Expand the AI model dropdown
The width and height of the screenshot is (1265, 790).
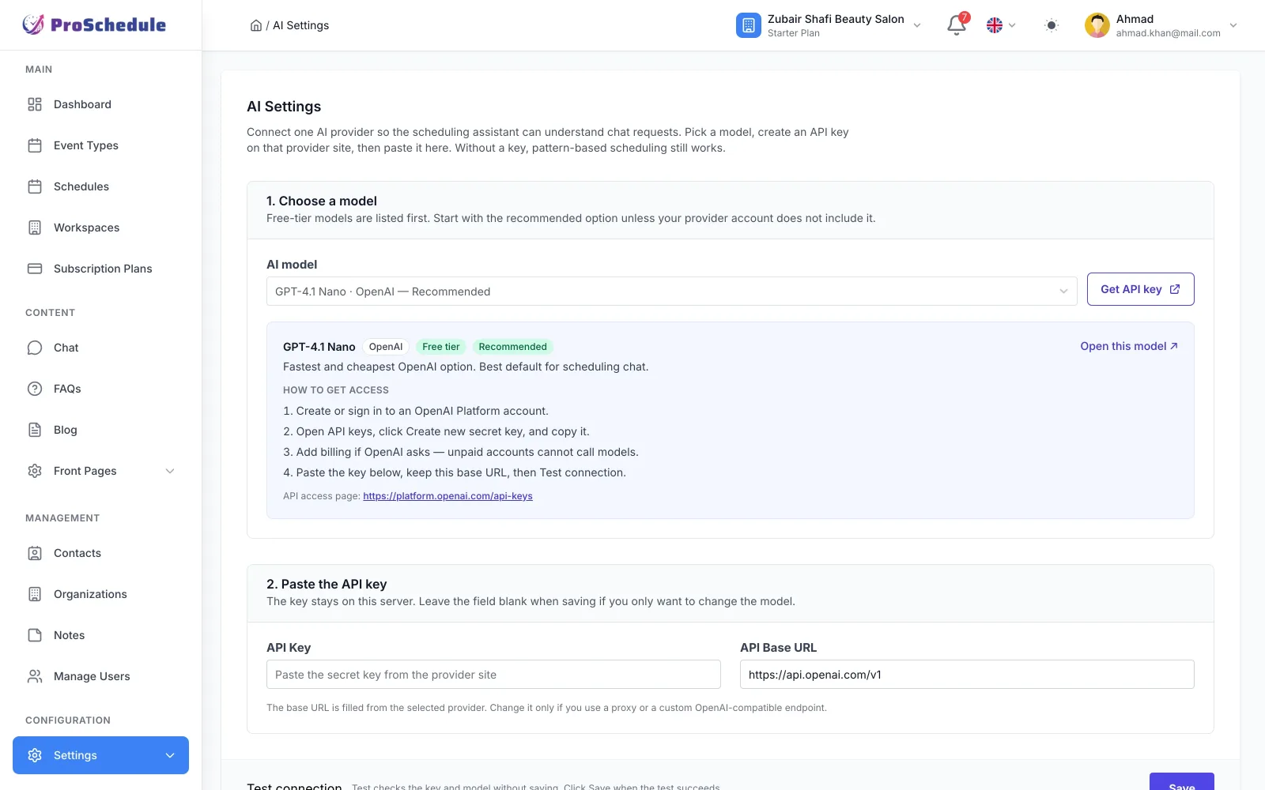pos(672,292)
